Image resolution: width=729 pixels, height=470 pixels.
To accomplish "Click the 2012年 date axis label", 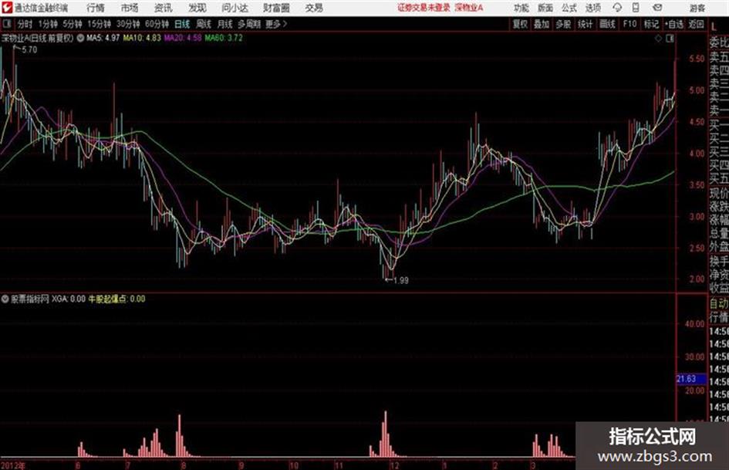I will (x=13, y=465).
